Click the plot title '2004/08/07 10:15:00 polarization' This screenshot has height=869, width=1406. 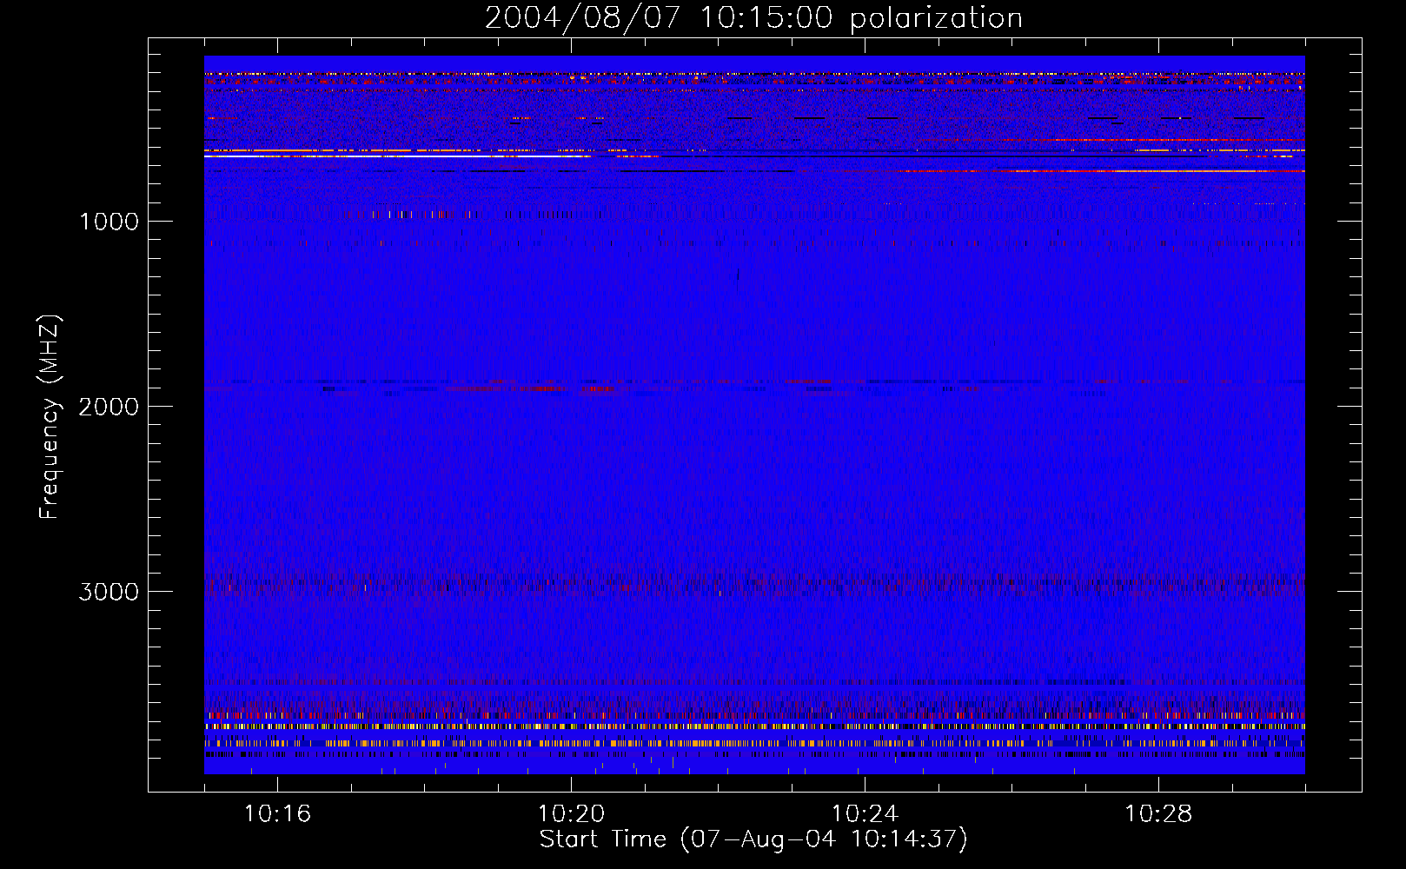coord(753,18)
